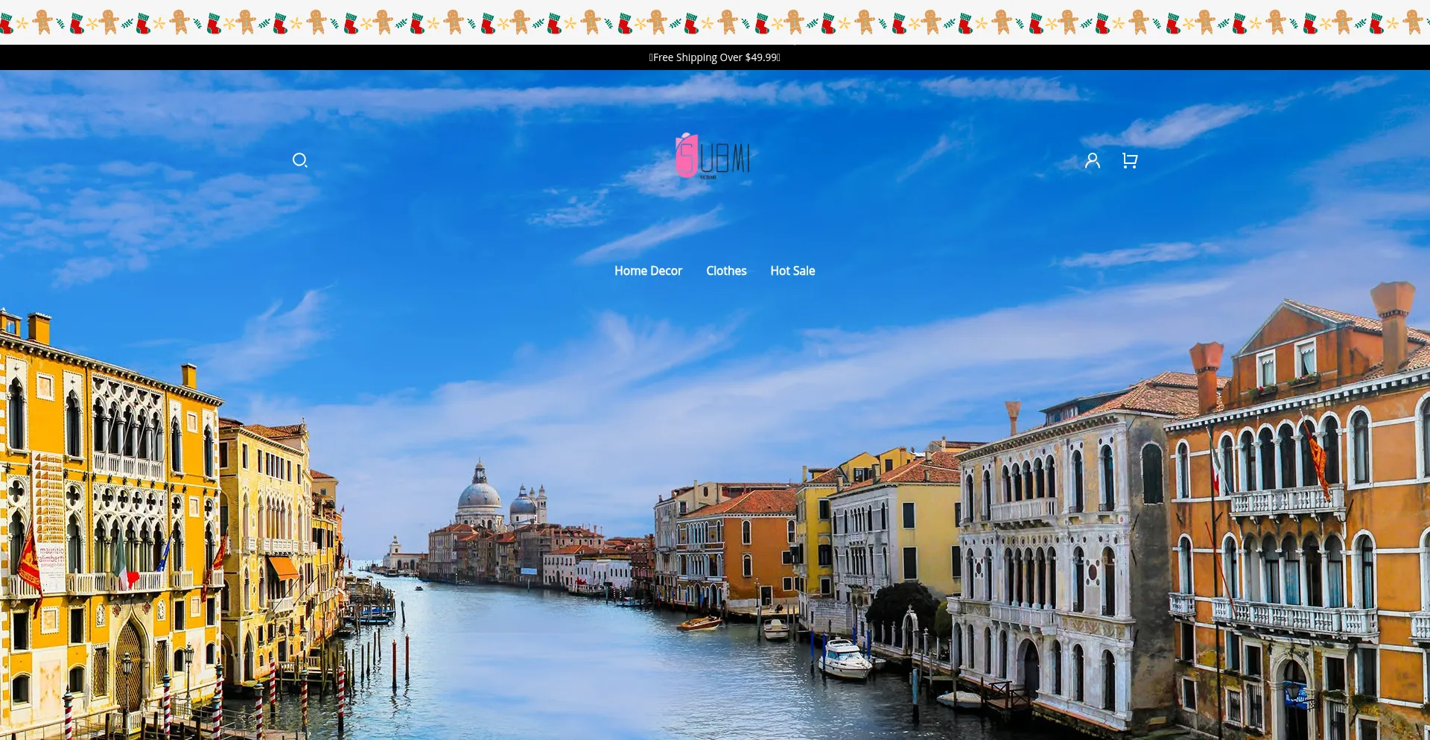This screenshot has height=740, width=1430.
Task: Click the Free Shipping Over $49.99 announcement
Action: (714, 57)
